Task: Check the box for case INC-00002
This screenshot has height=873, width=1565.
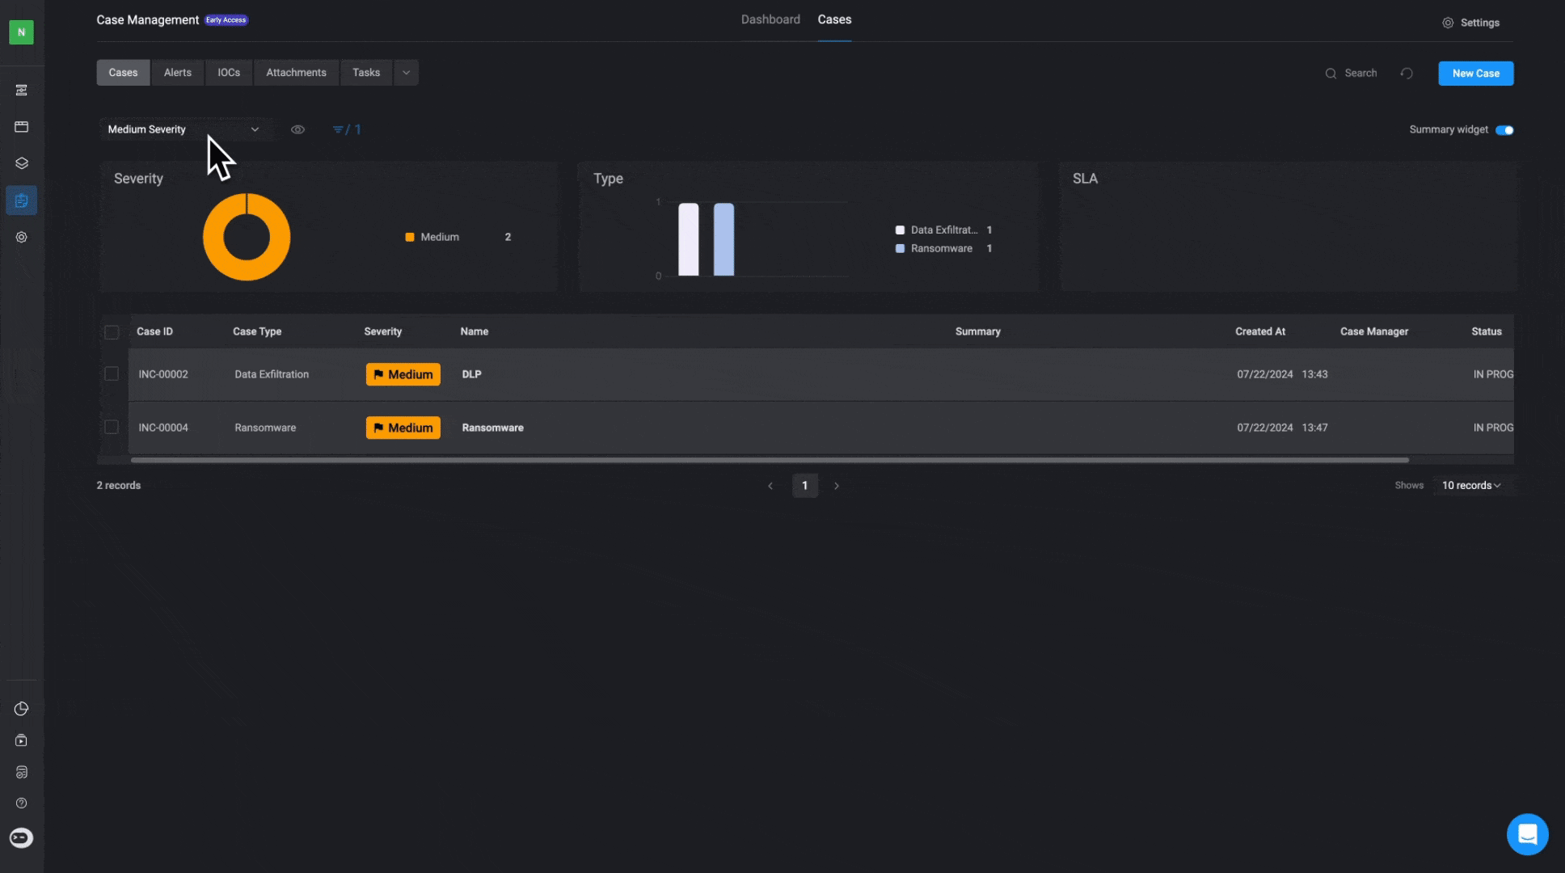Action: pos(112,374)
